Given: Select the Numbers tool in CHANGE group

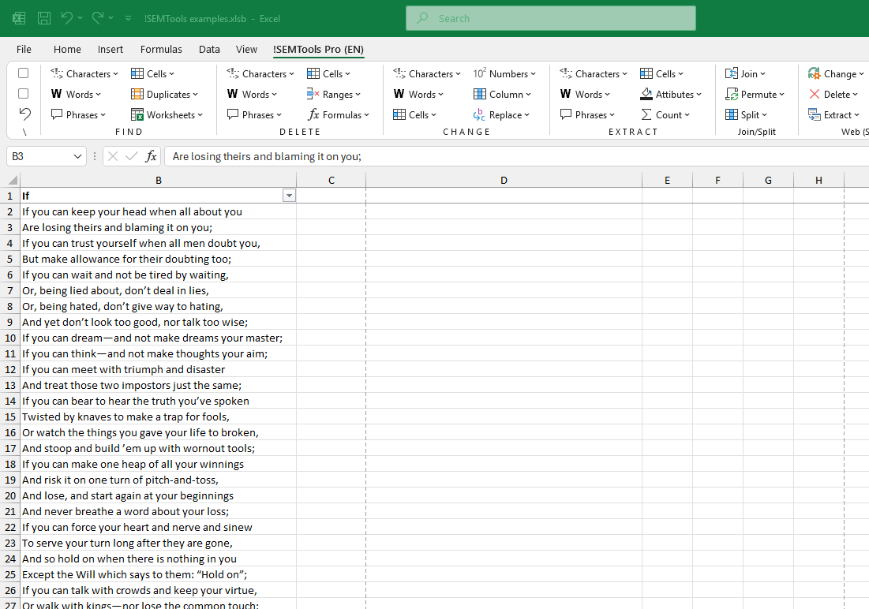Looking at the screenshot, I should (x=506, y=73).
